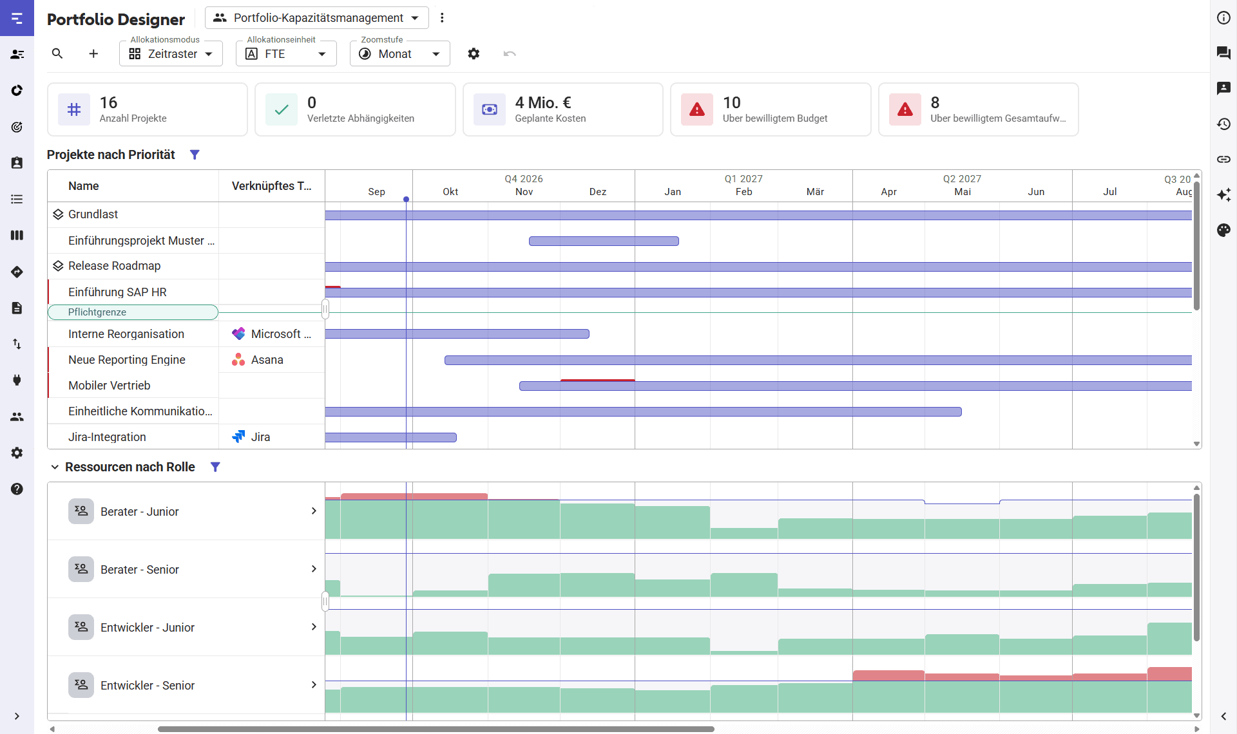Open the list view icon in left sidebar
The image size is (1237, 734).
17,199
